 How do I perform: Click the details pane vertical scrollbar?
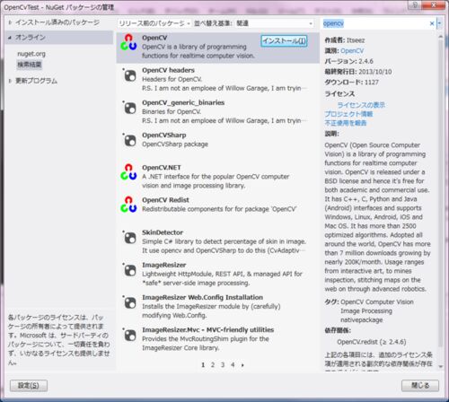pos(440,193)
